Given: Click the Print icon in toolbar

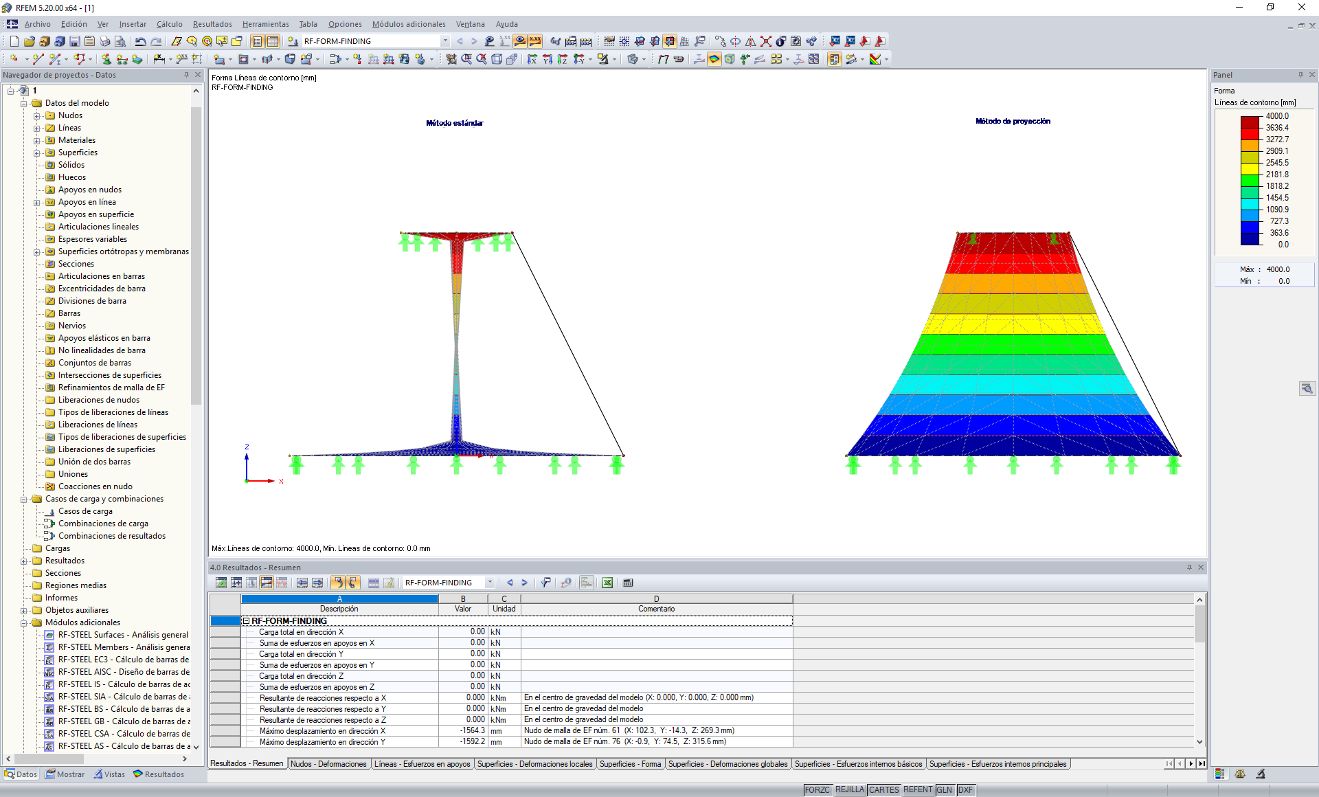Looking at the screenshot, I should (x=104, y=41).
